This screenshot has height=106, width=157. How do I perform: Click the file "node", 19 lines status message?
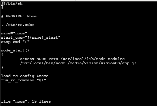pyautogui.click(x=26, y=101)
